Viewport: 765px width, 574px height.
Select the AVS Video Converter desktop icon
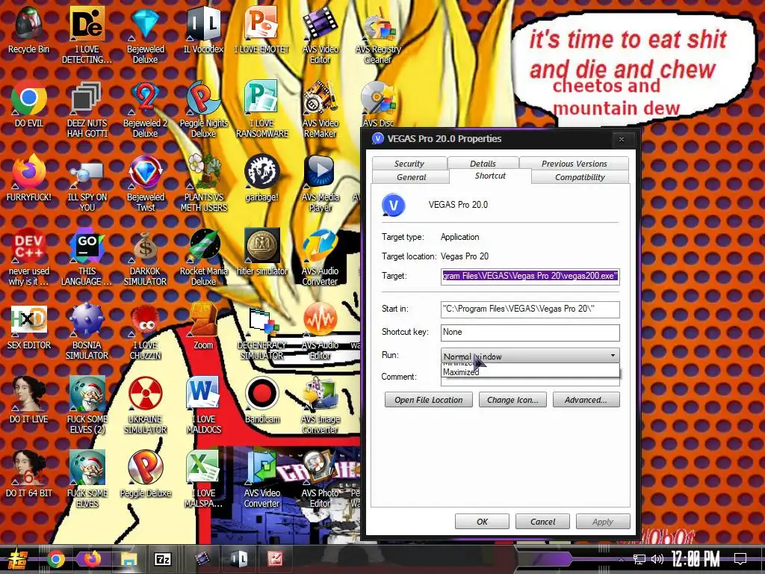pos(262,479)
